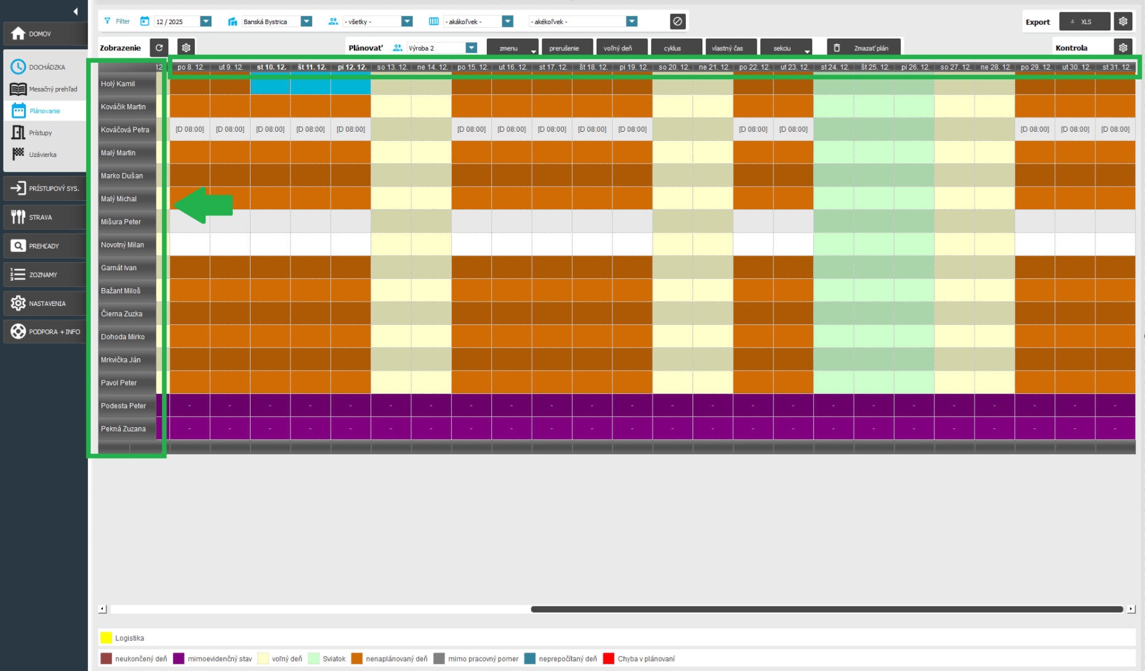Open the Dochádzka menu section
Viewport: 1145px width, 671px height.
point(46,67)
